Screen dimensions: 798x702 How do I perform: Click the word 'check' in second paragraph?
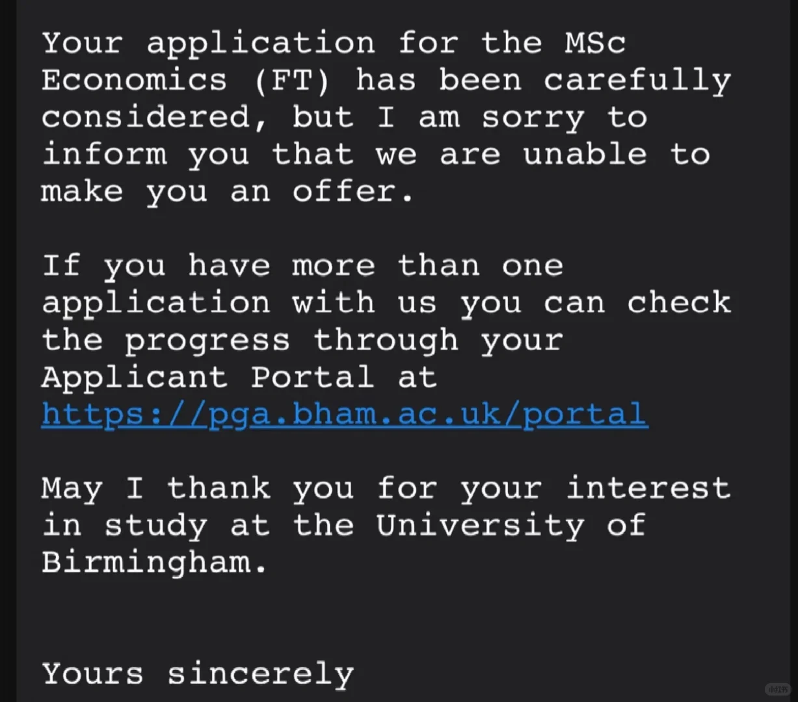tap(679, 303)
